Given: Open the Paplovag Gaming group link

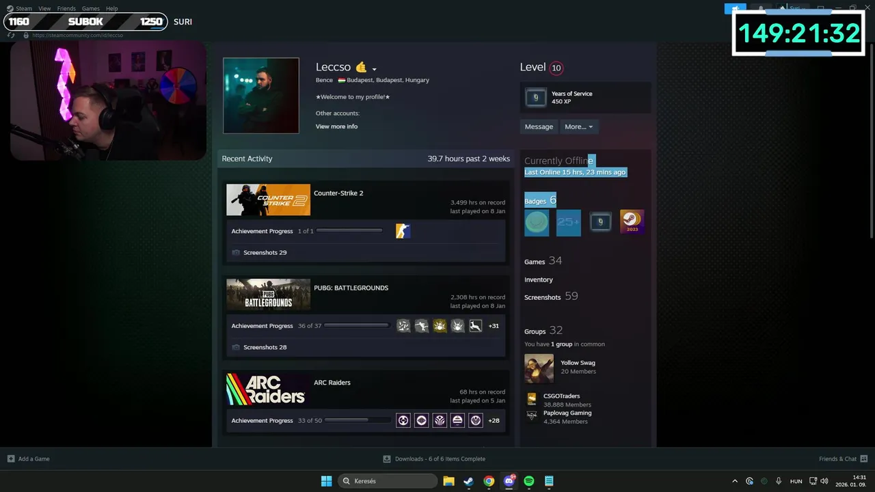Looking at the screenshot, I should (567, 413).
